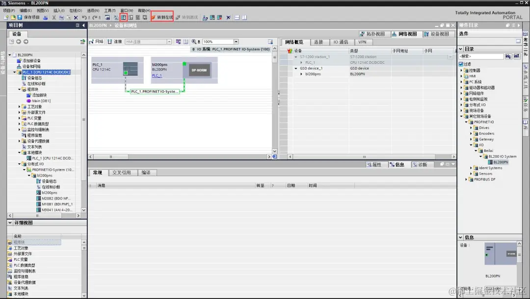
Task: Select M2082 (8DO NP... module in tree
Action: (53, 199)
